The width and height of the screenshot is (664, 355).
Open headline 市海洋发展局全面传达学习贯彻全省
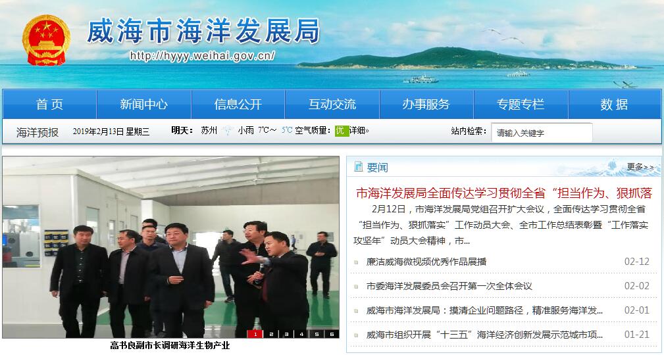click(x=504, y=193)
